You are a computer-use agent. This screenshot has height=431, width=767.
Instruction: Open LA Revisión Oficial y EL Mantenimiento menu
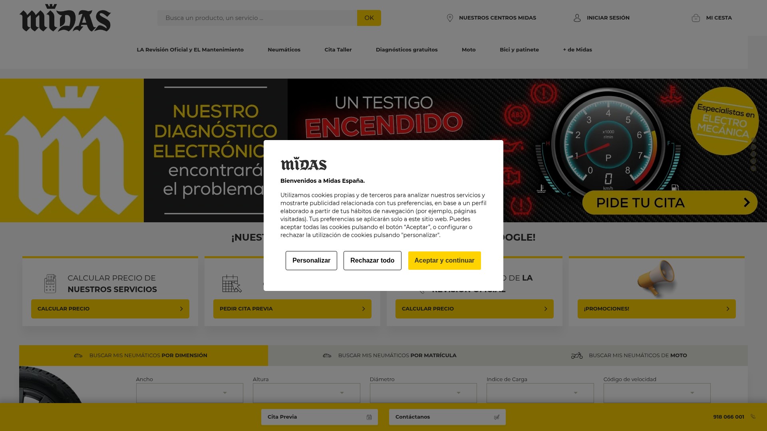[190, 50]
